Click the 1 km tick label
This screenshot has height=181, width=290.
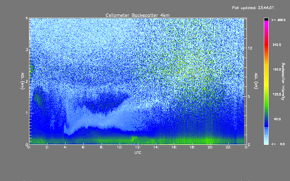27,113
